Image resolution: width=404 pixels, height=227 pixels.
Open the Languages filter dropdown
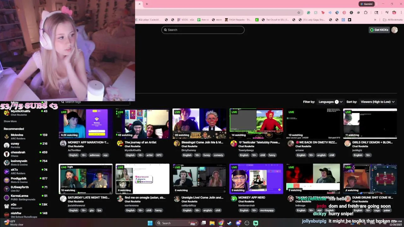click(330, 102)
